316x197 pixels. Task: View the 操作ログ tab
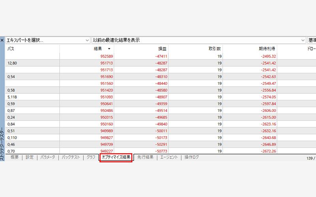(192, 157)
